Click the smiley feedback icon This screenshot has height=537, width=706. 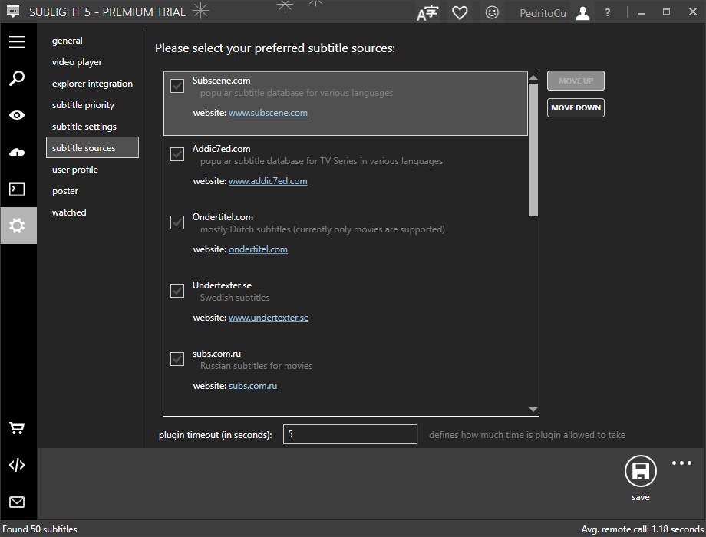(492, 12)
